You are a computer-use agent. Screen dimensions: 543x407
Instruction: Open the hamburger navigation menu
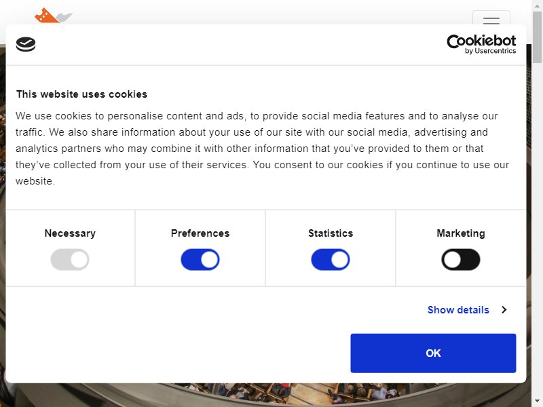coord(491,18)
